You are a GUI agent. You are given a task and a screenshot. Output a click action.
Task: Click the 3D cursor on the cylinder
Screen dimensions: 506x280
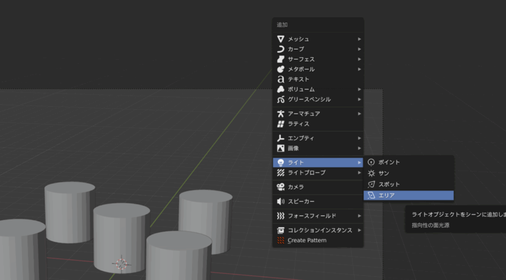click(121, 263)
